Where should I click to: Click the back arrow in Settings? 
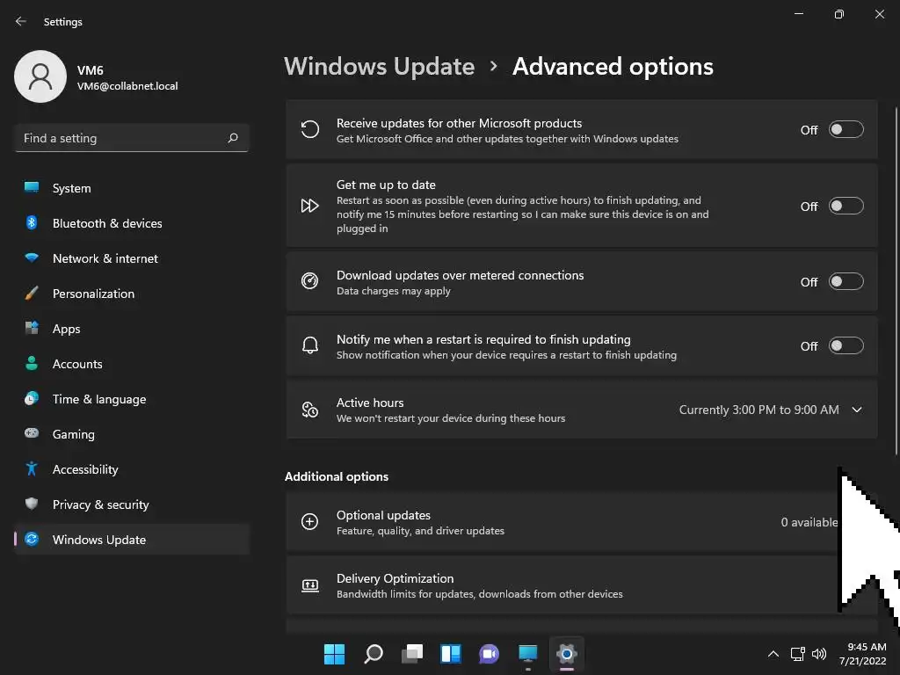tap(21, 21)
